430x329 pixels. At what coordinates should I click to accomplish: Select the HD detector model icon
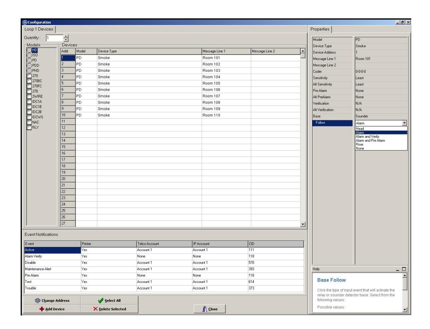29,50
